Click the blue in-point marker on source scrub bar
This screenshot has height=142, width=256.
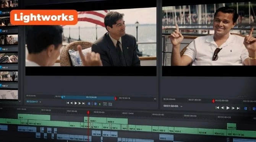pyautogui.click(x=62, y=97)
